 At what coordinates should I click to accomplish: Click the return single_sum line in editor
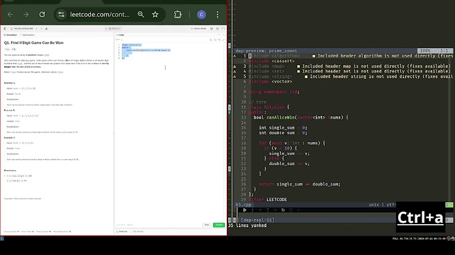[x=300, y=184]
